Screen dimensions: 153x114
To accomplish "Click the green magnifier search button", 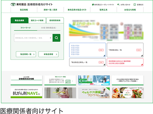I will coord(56,38).
